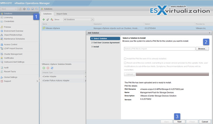Click the Uninstall solution icon with red X
Viewport: 213px width, 124px height.
tap(52, 20)
